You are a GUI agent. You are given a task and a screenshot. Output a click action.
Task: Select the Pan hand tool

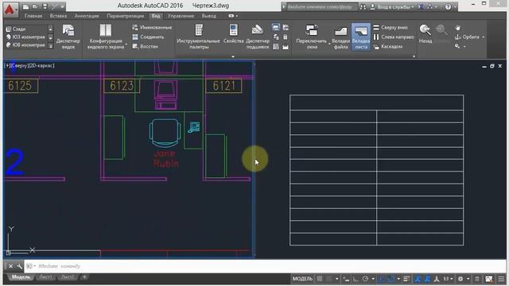[458, 28]
